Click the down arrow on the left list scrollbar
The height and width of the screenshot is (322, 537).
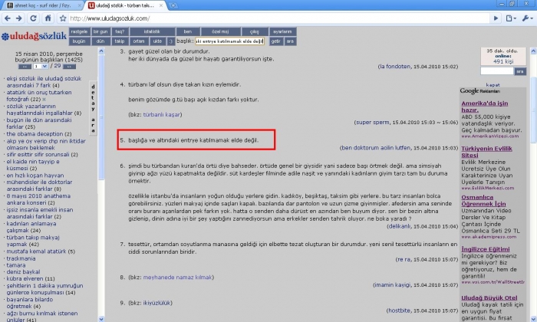coord(101,319)
